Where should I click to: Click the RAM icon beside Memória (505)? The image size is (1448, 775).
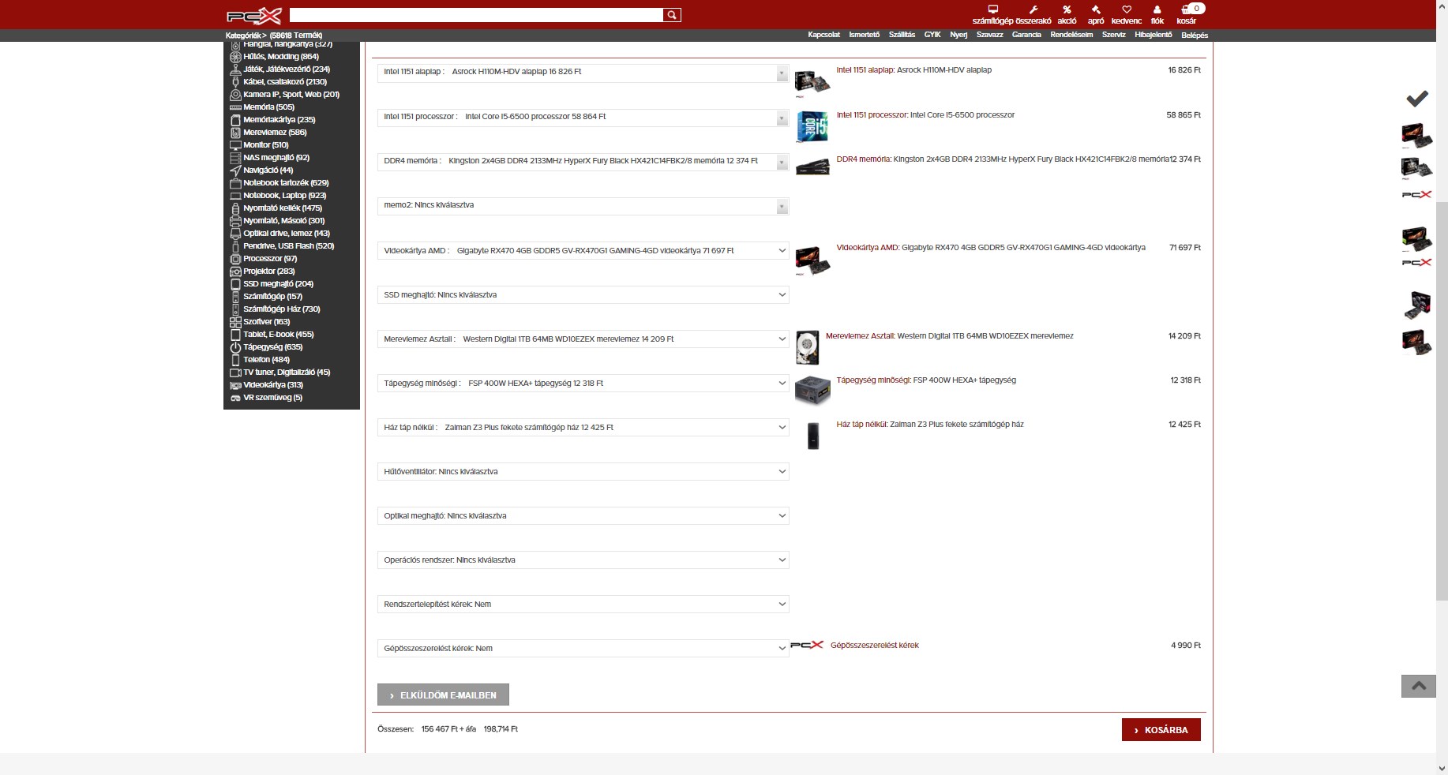(x=235, y=107)
